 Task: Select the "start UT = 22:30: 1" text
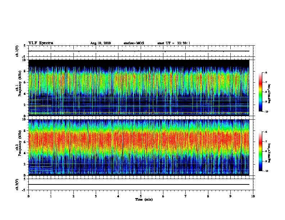[173, 43]
